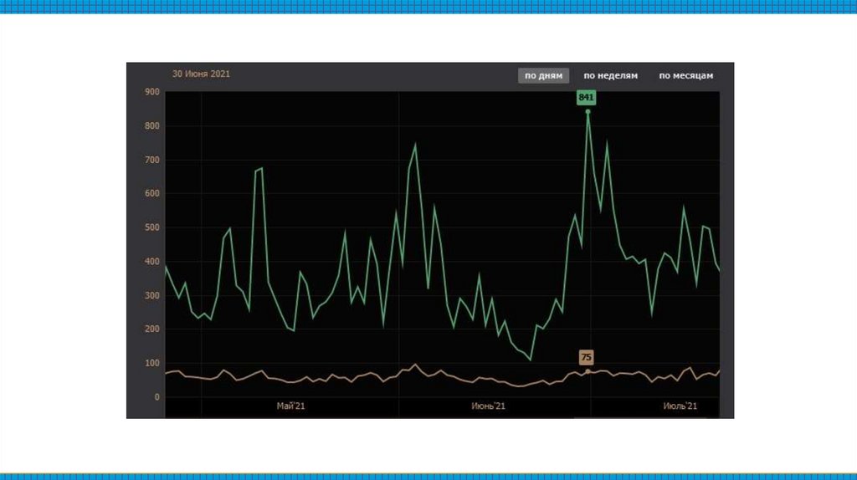
Task: Click the 300 y-axis label
Action: pyautogui.click(x=152, y=295)
